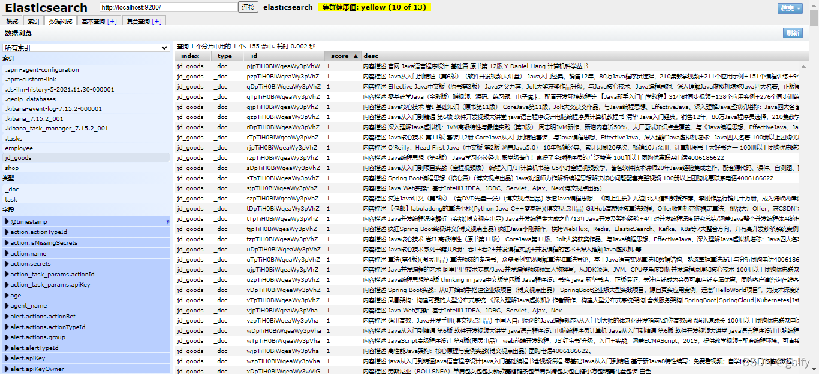Select the .tasks index
This screenshot has height=374, width=819.
click(x=86, y=138)
